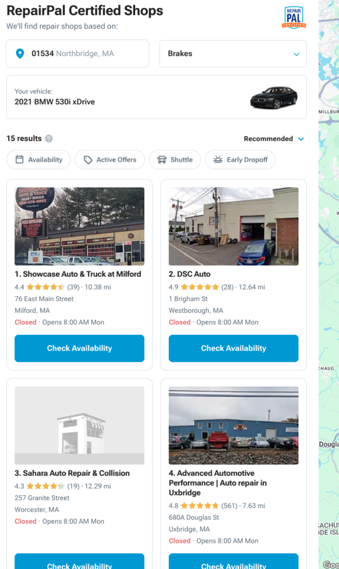The height and width of the screenshot is (569, 339).
Task: Toggle the Early Dropoff filter chip
Action: click(x=240, y=159)
